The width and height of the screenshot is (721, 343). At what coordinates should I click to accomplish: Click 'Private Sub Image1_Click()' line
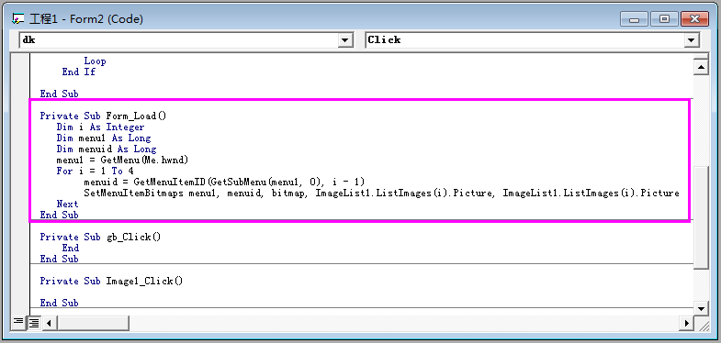(111, 281)
